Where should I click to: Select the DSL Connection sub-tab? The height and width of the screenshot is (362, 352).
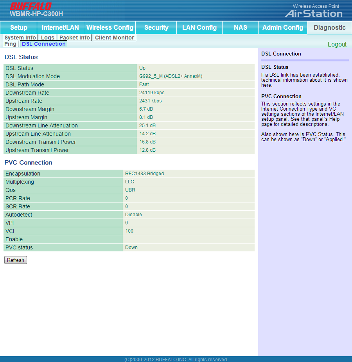(44, 44)
